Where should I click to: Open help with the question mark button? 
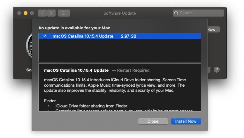pyautogui.click(x=217, y=70)
